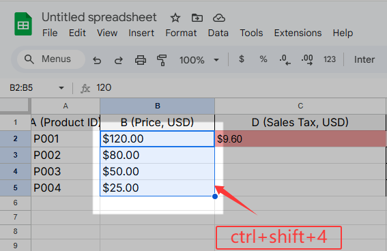Viewport: 387px width, 251px height.
Task: Open the 100% zoom dropdown
Action: [x=199, y=60]
